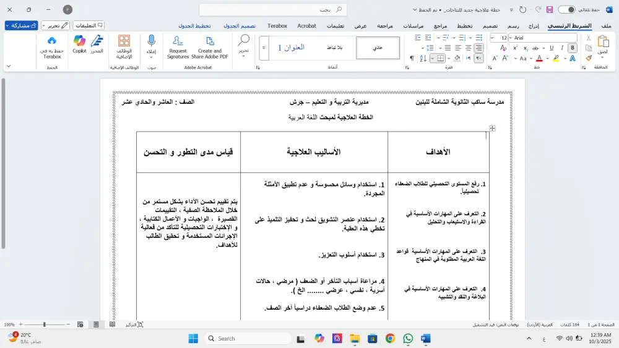This screenshot has width=619, height=348.
Task: Open the Dictate microphone tool
Action: (151, 41)
